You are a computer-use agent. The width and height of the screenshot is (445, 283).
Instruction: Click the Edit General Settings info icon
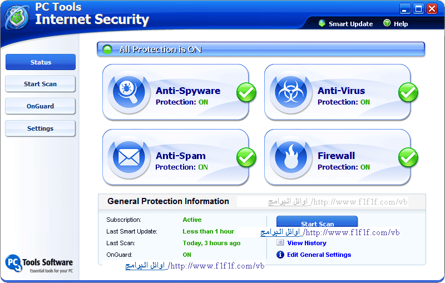point(280,255)
